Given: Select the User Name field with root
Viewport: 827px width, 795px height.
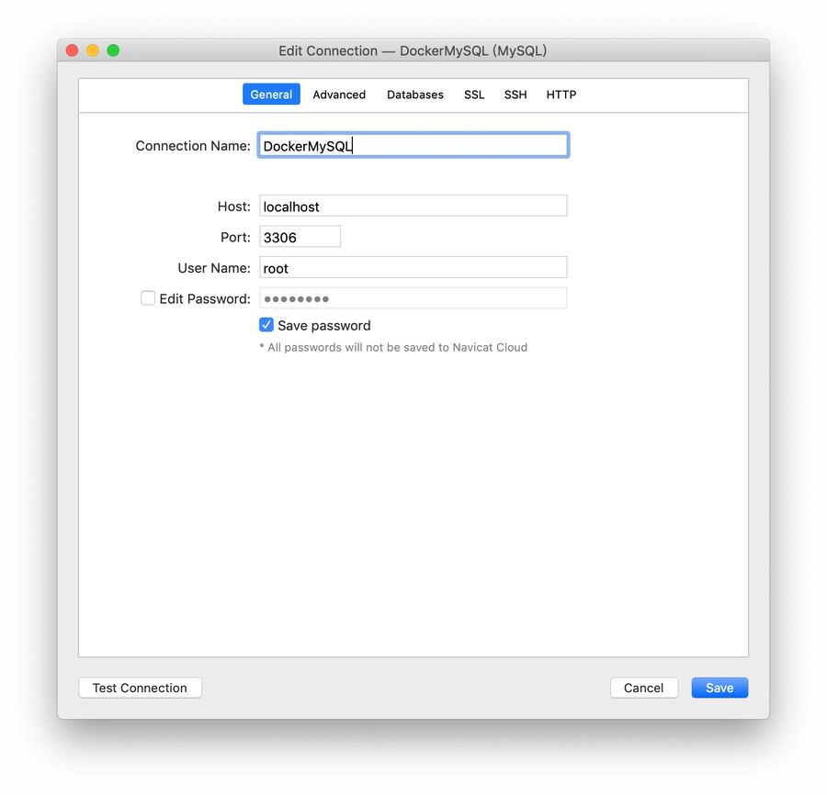Looking at the screenshot, I should point(413,268).
